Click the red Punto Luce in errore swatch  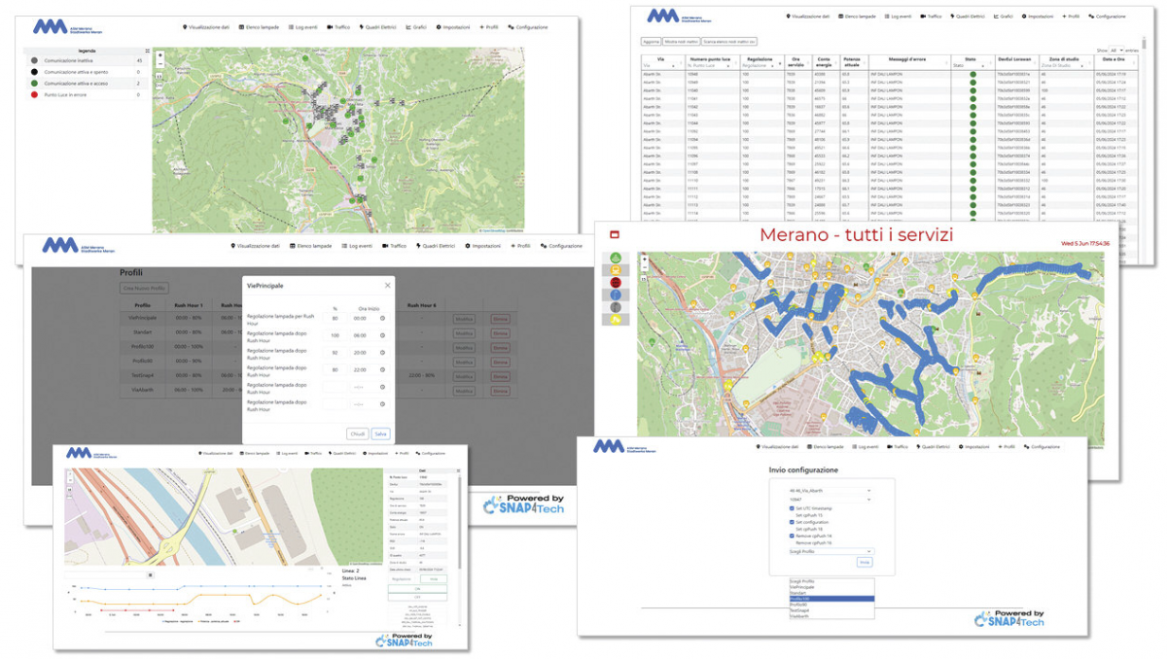[x=36, y=95]
